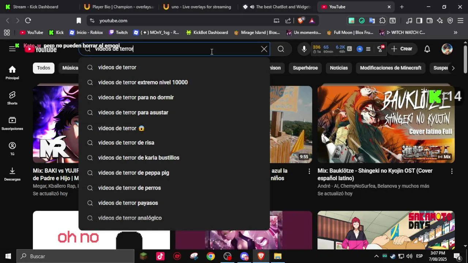Screen dimensions: 468x263
Task: Open a new browser tab
Action: coord(402,7)
